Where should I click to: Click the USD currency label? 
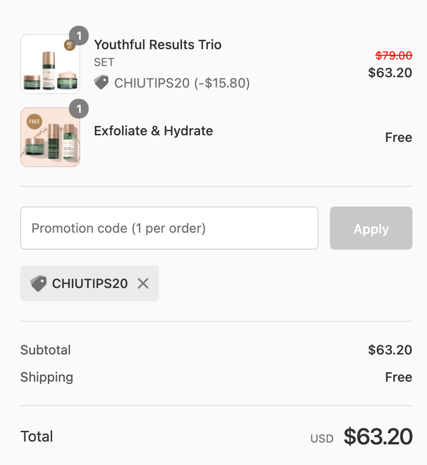pos(322,439)
